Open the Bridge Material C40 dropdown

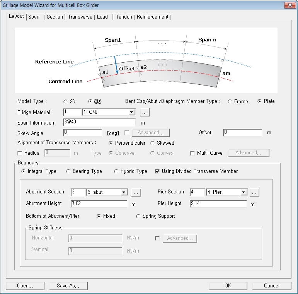132,113
